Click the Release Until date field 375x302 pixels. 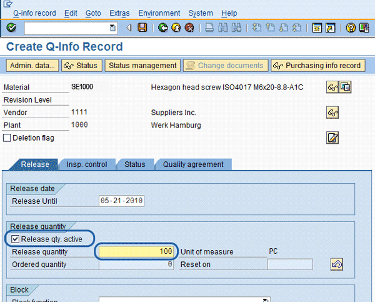pos(121,201)
